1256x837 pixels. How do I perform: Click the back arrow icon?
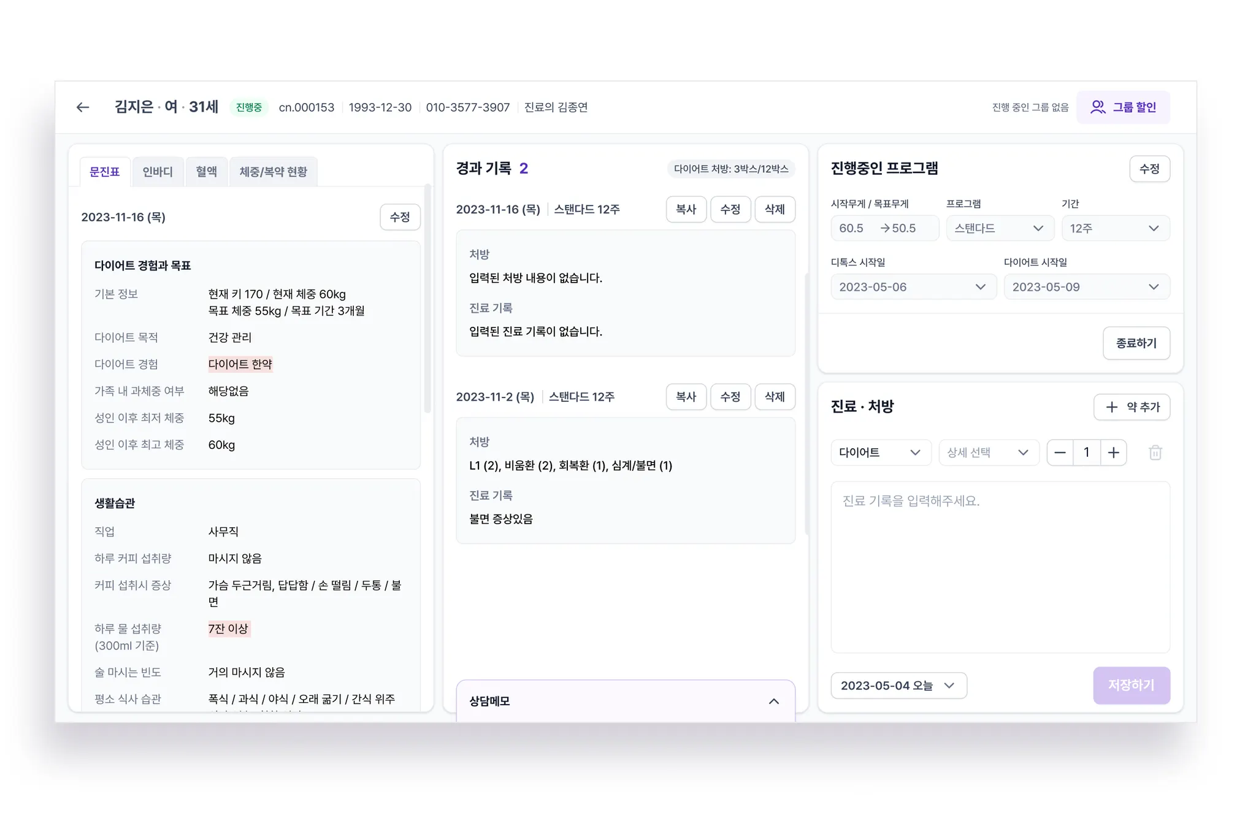tap(83, 107)
